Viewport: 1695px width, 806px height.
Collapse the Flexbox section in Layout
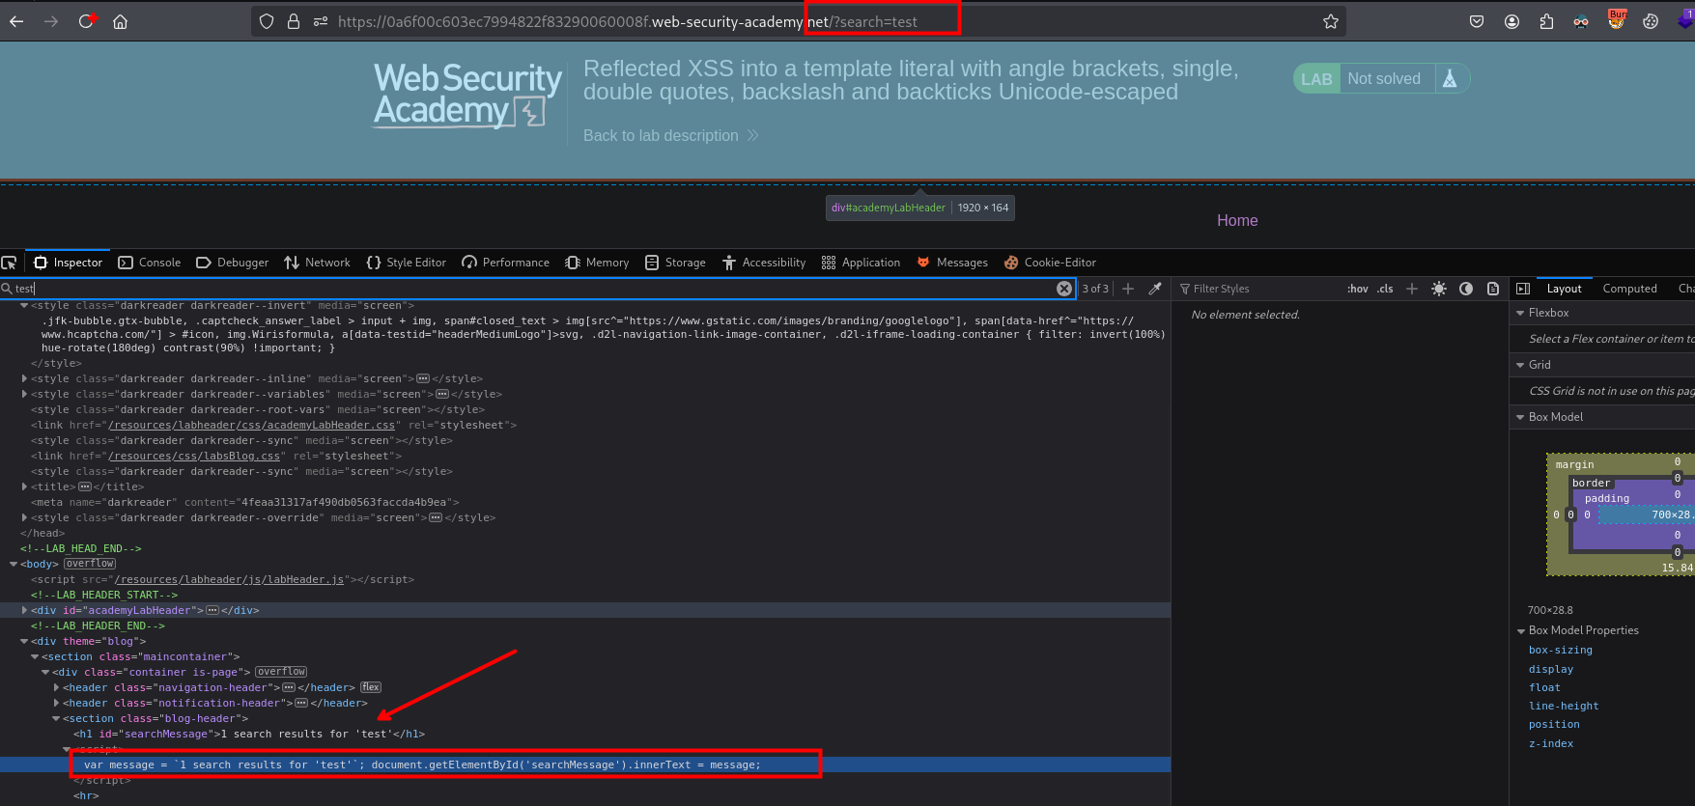tap(1521, 313)
